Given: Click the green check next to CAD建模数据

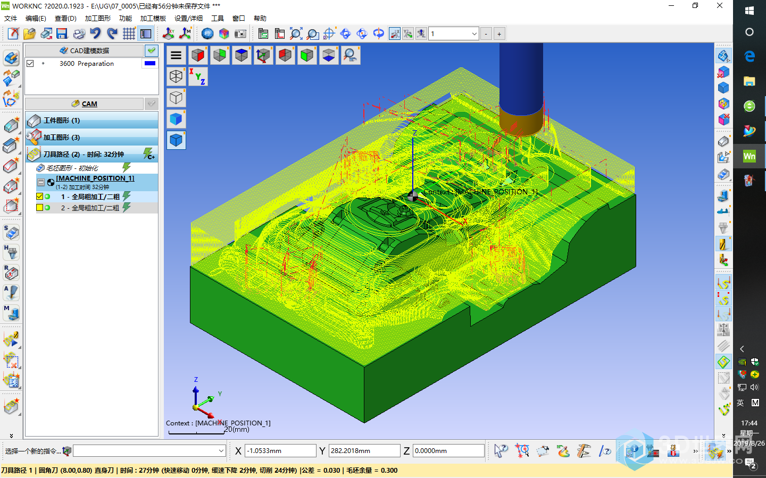Looking at the screenshot, I should pyautogui.click(x=152, y=50).
